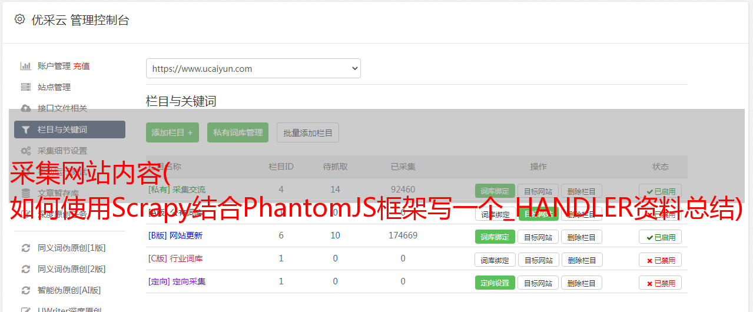Toggle the 已启用 status on the 网站更新 row
The image size is (753, 312).
[x=660, y=237]
